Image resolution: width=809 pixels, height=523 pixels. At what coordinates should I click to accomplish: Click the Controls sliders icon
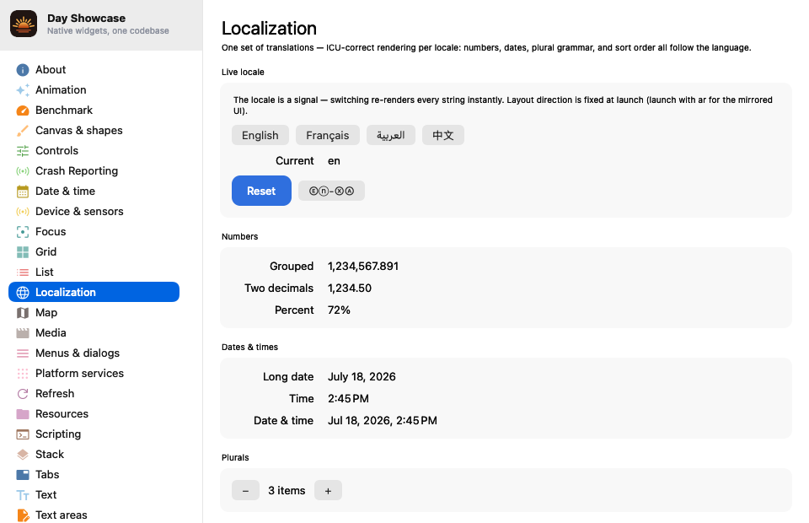click(23, 151)
